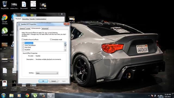Click the effects list scroll-up arrow
This screenshot has width=174, height=98.
pos(65,43)
